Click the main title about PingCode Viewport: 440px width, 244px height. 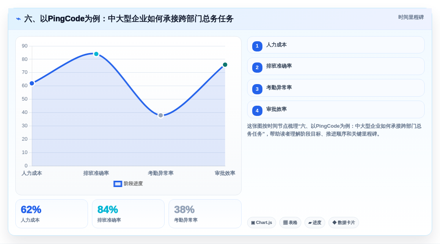[129, 19]
